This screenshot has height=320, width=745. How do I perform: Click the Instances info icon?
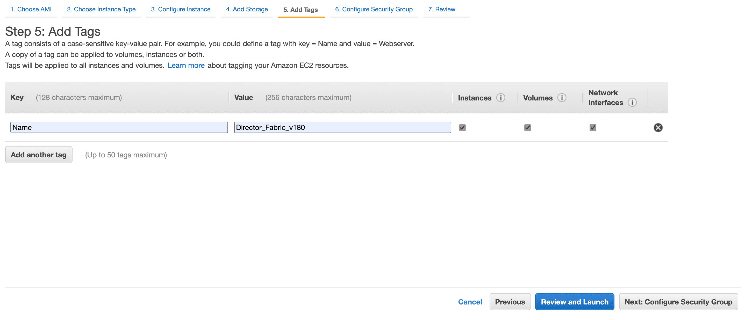[x=500, y=98]
